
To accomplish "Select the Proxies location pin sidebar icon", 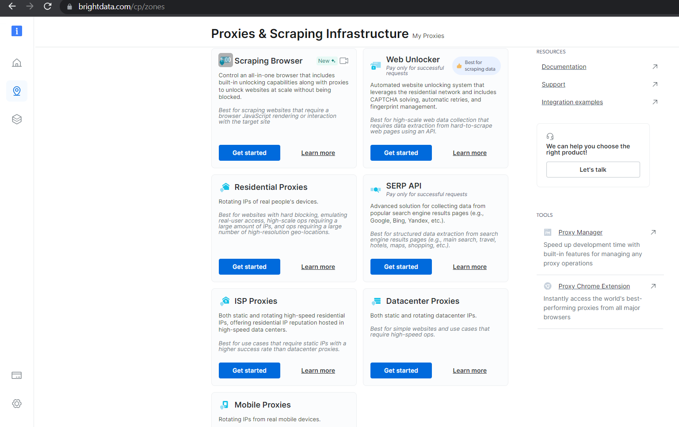I will pyautogui.click(x=16, y=91).
